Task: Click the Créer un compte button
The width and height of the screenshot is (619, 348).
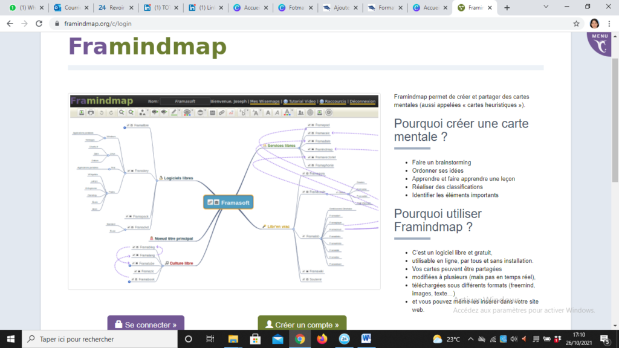Action: point(302,324)
